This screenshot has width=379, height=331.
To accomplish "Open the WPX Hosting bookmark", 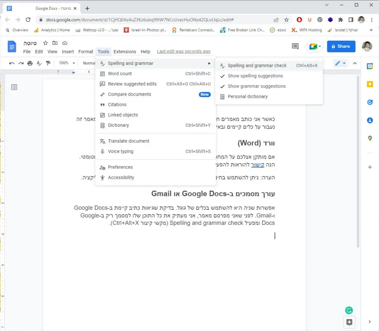I will click(307, 30).
